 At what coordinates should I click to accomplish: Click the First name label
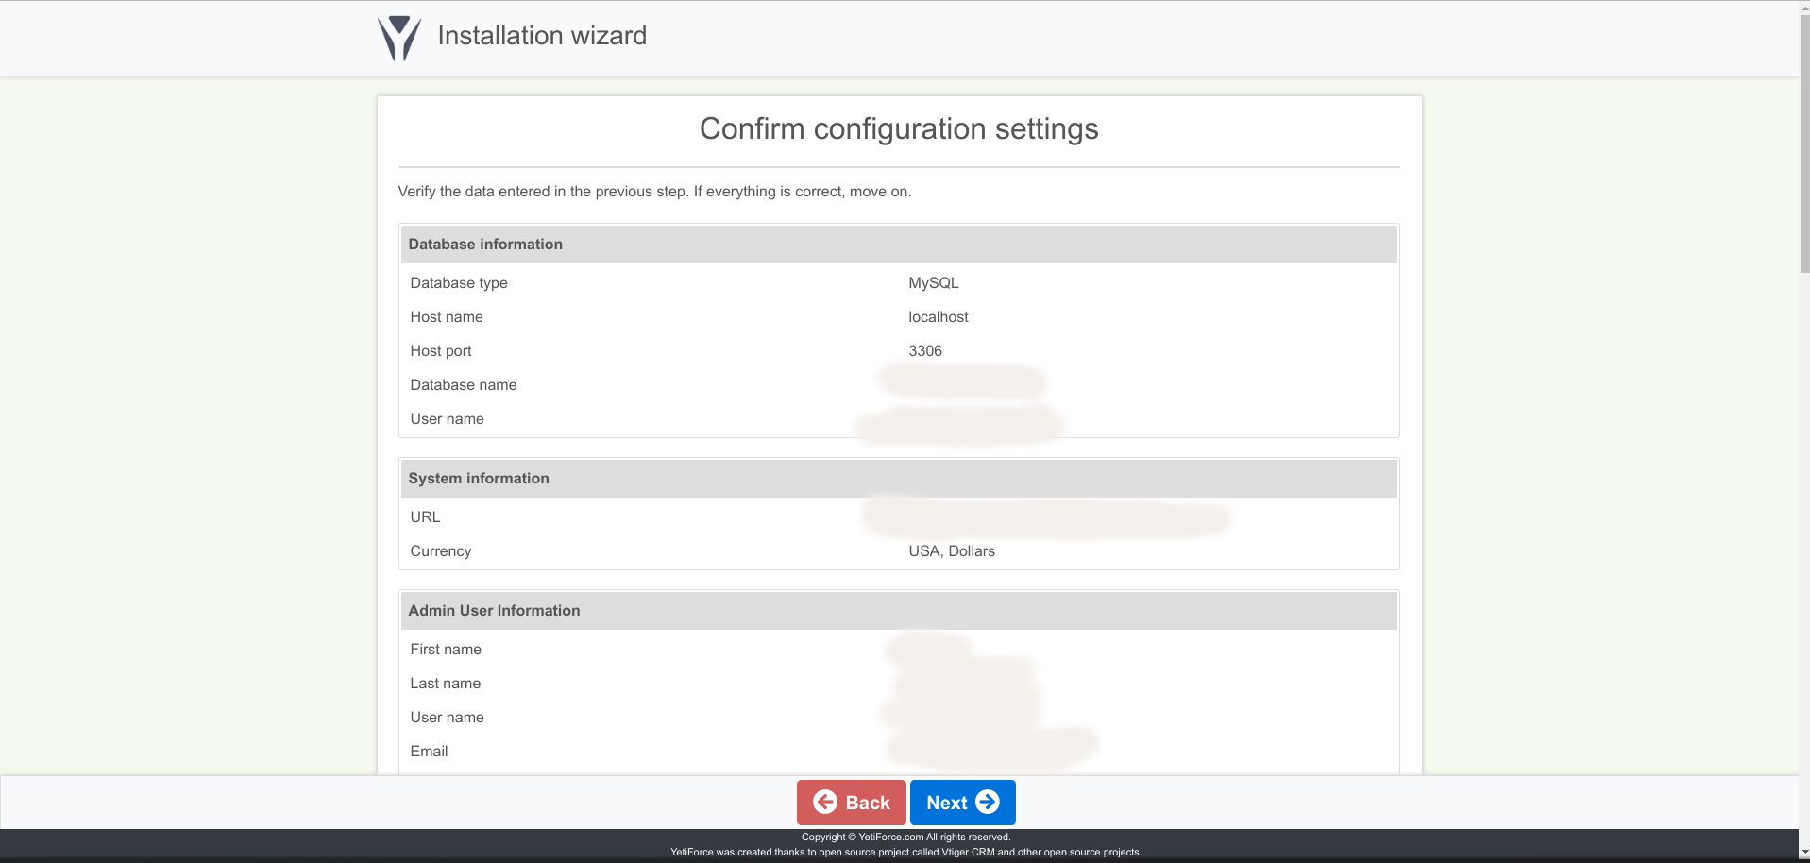pyautogui.click(x=446, y=650)
